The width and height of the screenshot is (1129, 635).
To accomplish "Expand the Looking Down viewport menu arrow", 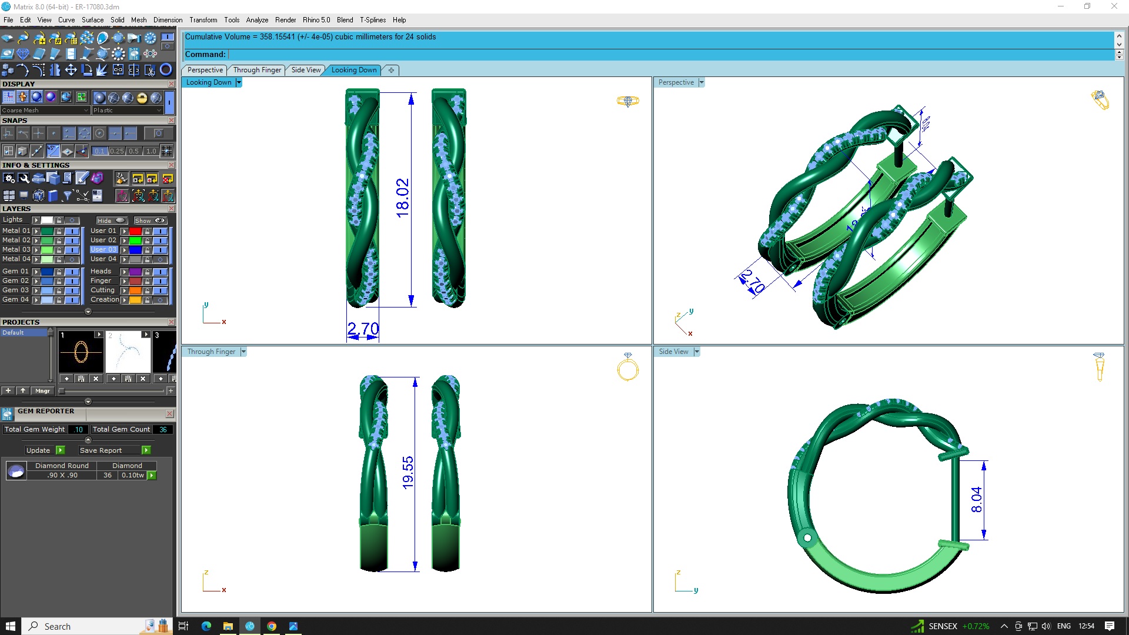I will (239, 82).
